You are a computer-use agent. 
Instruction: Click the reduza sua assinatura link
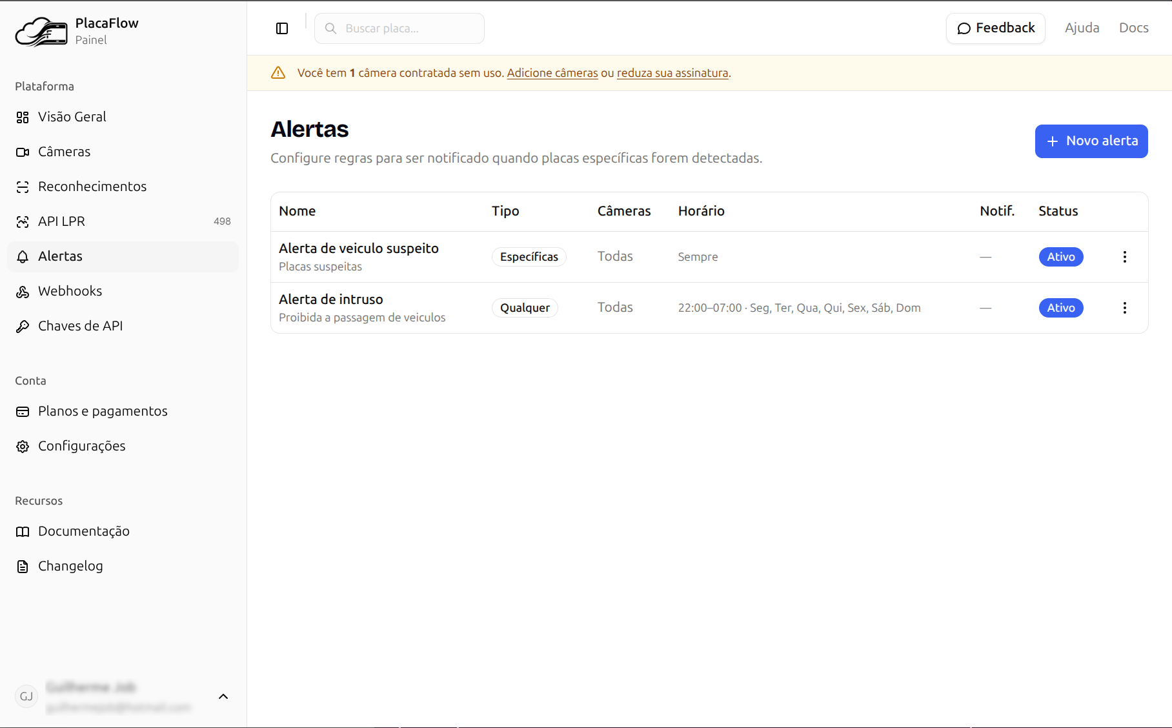coord(672,73)
